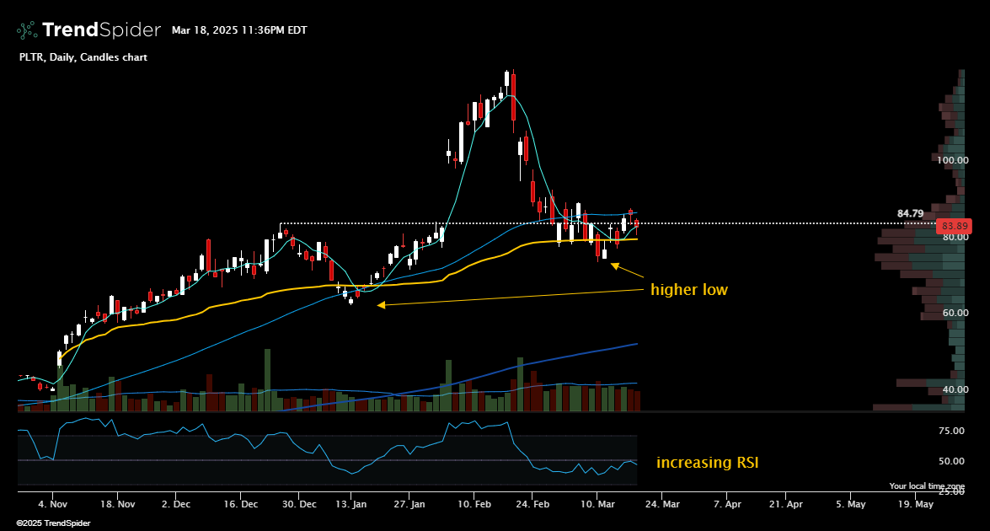Click the 100.00 price axis label

952,160
